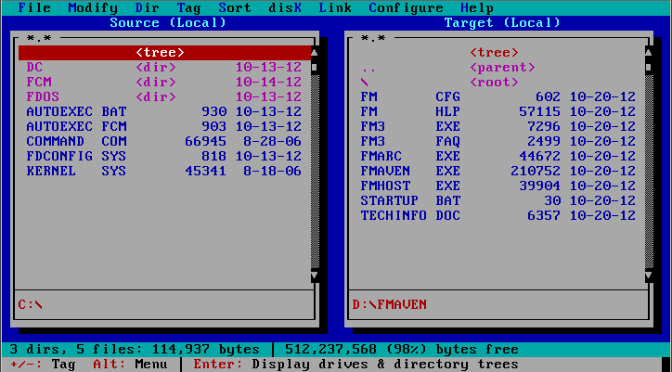The width and height of the screenshot is (672, 372).
Task: Select the parent directory entry in Target
Action: point(501,68)
